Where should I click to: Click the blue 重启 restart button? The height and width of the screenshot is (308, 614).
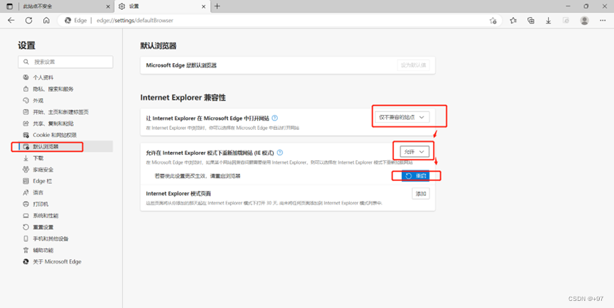coord(416,176)
